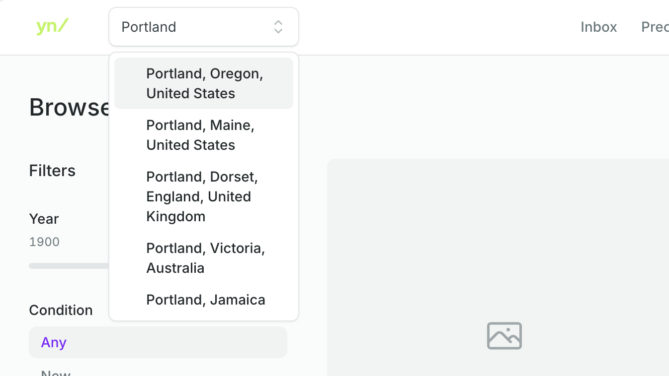Click the Filters section heading
The image size is (669, 376).
(x=52, y=171)
